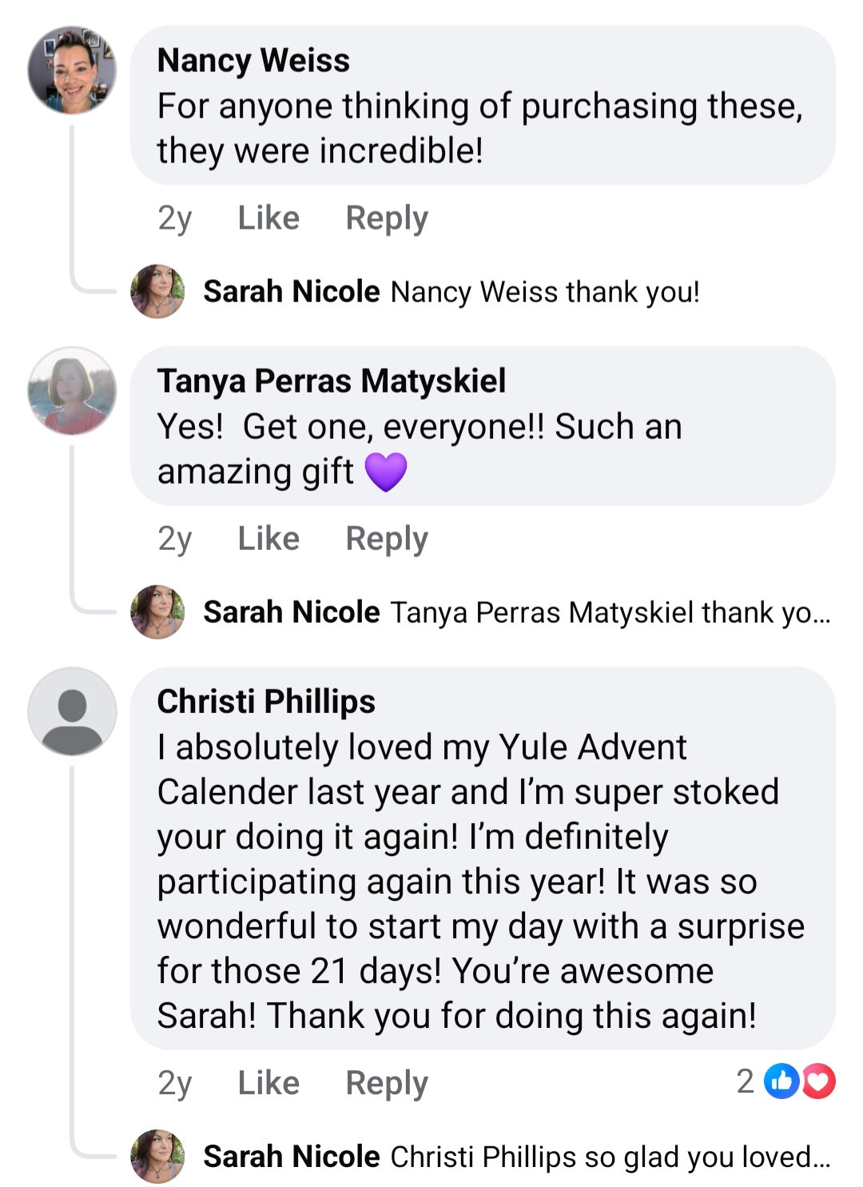Open Tanya Perras Matyskiel's profile picture
863x1187 pixels.
click(72, 391)
